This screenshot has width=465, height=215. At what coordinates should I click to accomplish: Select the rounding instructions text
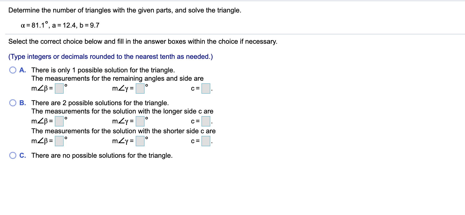(x=111, y=56)
